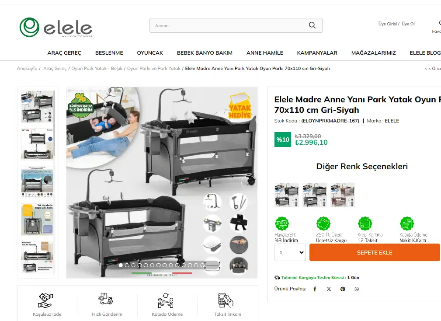The height and width of the screenshot is (321, 441).
Task: Click the Havale/Eft discount icon
Action: (282, 223)
